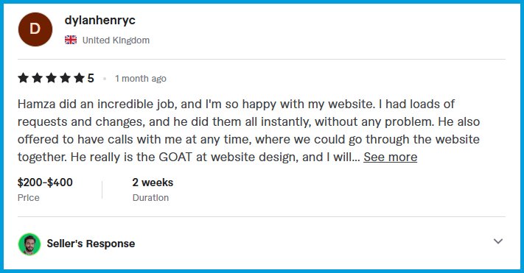
Task: Click the dylanhenryc avatar circle
Action: point(35,29)
